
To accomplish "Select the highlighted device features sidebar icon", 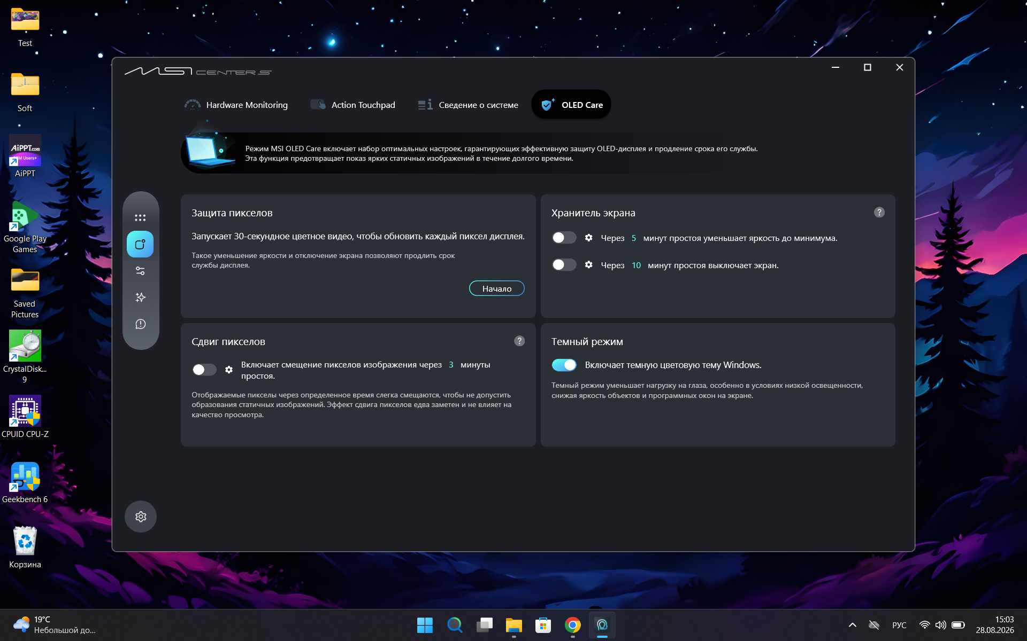I will 140,244.
